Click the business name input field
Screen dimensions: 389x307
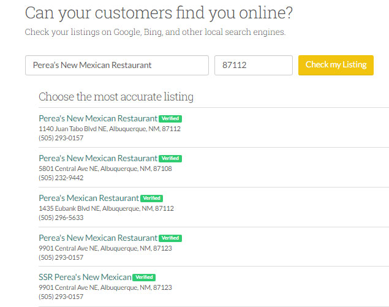coord(117,66)
